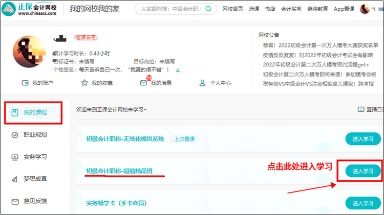Select 职业规划 in left sidebar
Screen dimensions: 384x215
35,135
